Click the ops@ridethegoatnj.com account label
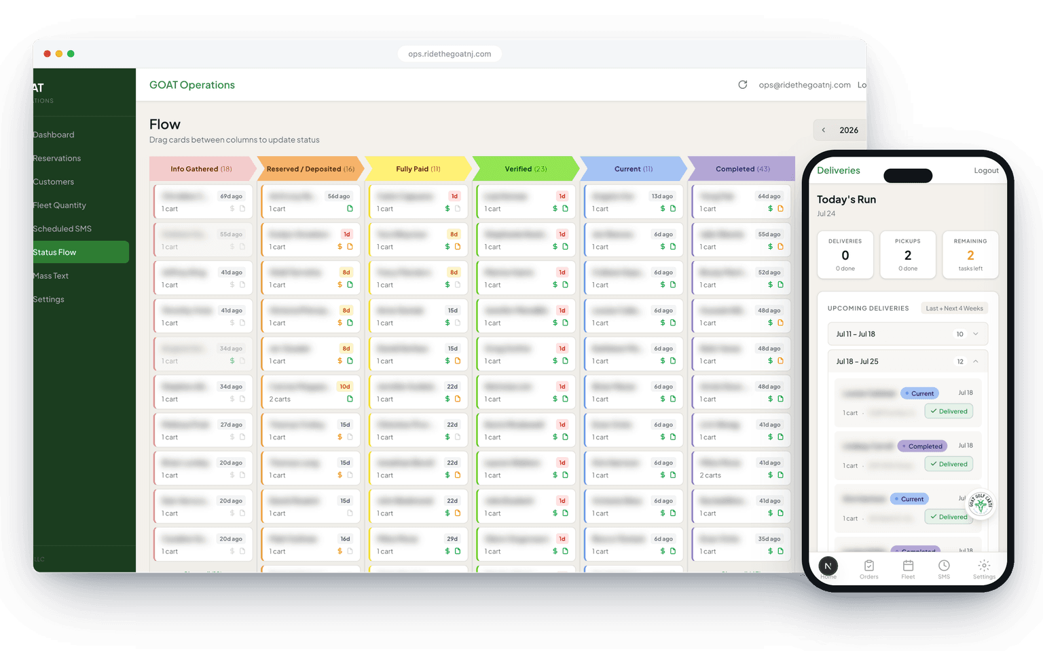The width and height of the screenshot is (1043, 651). click(x=805, y=85)
